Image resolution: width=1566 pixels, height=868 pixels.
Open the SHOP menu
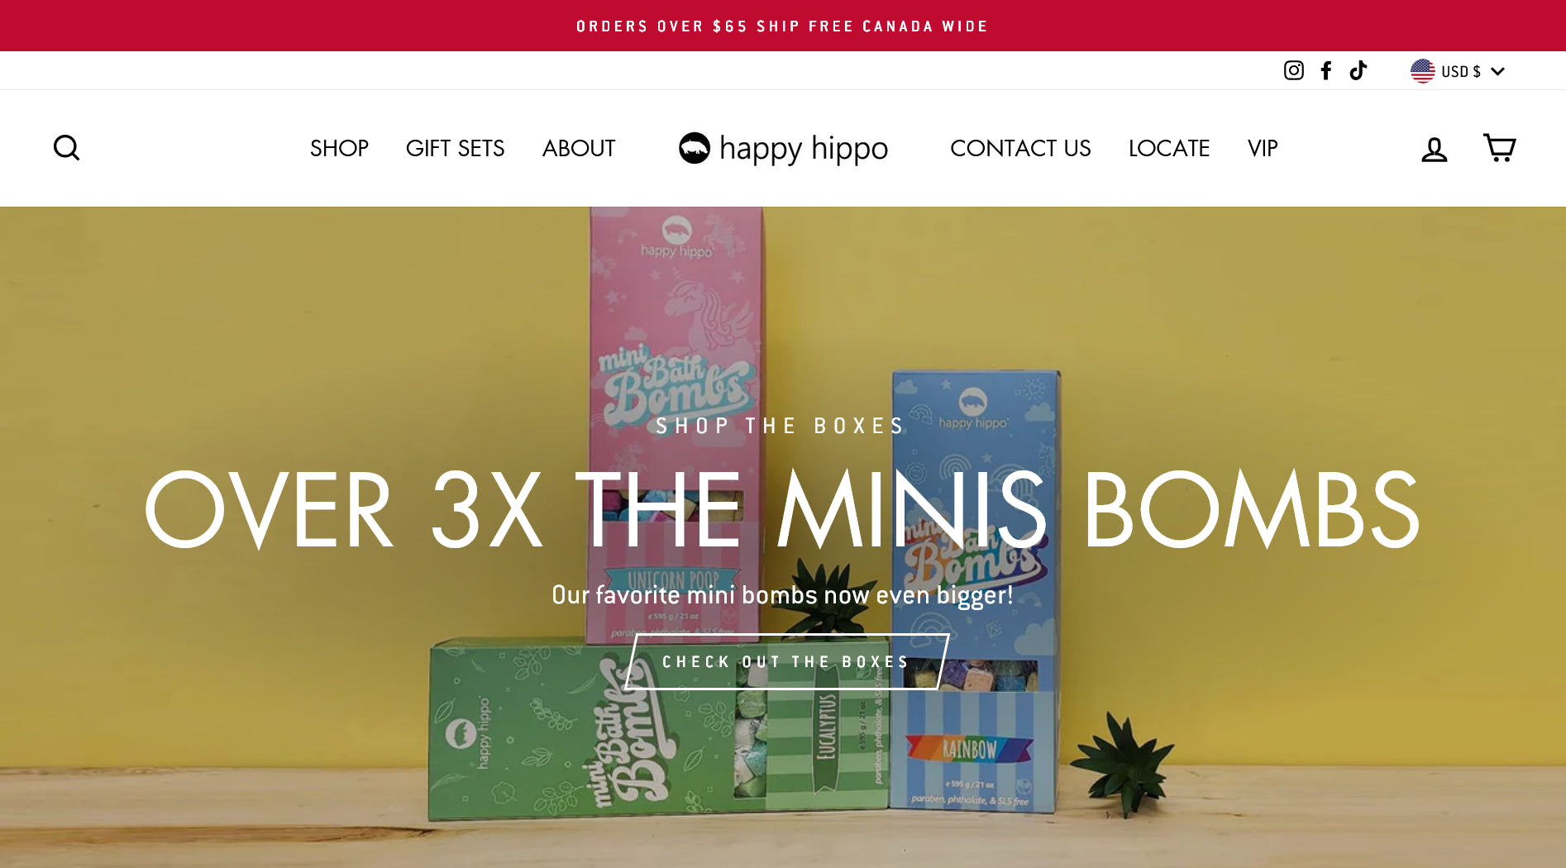(339, 148)
